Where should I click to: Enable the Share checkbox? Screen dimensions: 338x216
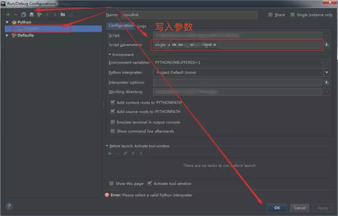point(270,15)
